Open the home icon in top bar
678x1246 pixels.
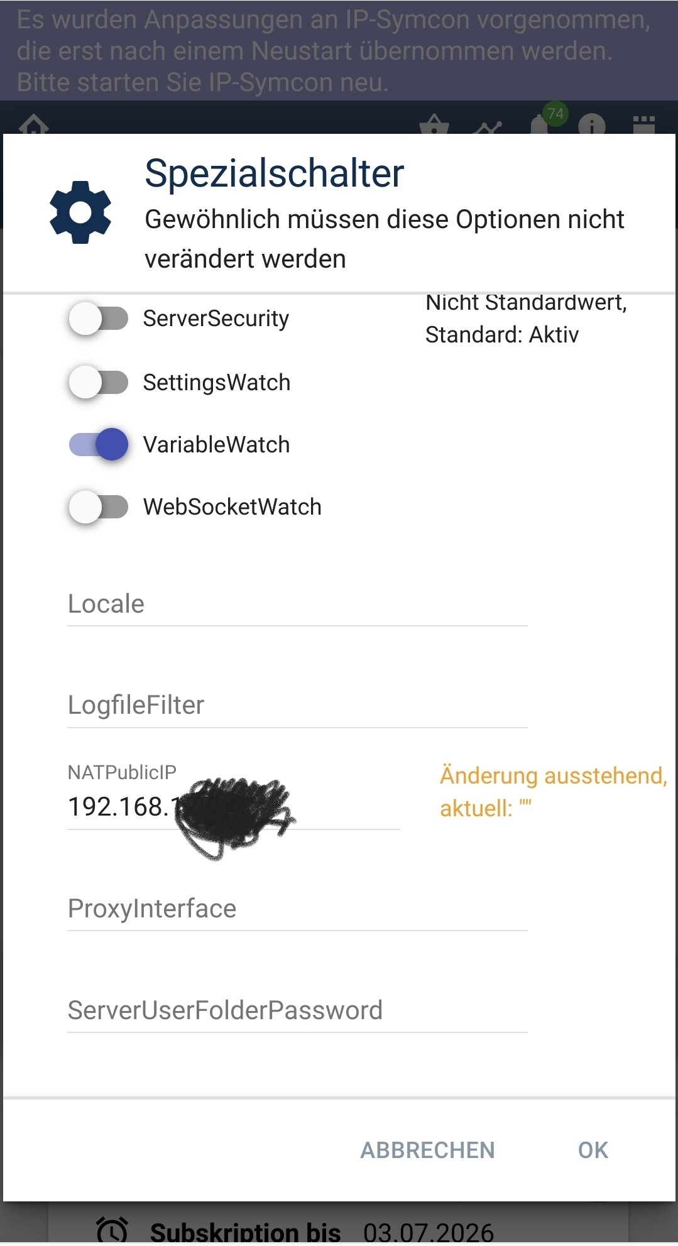click(x=34, y=124)
